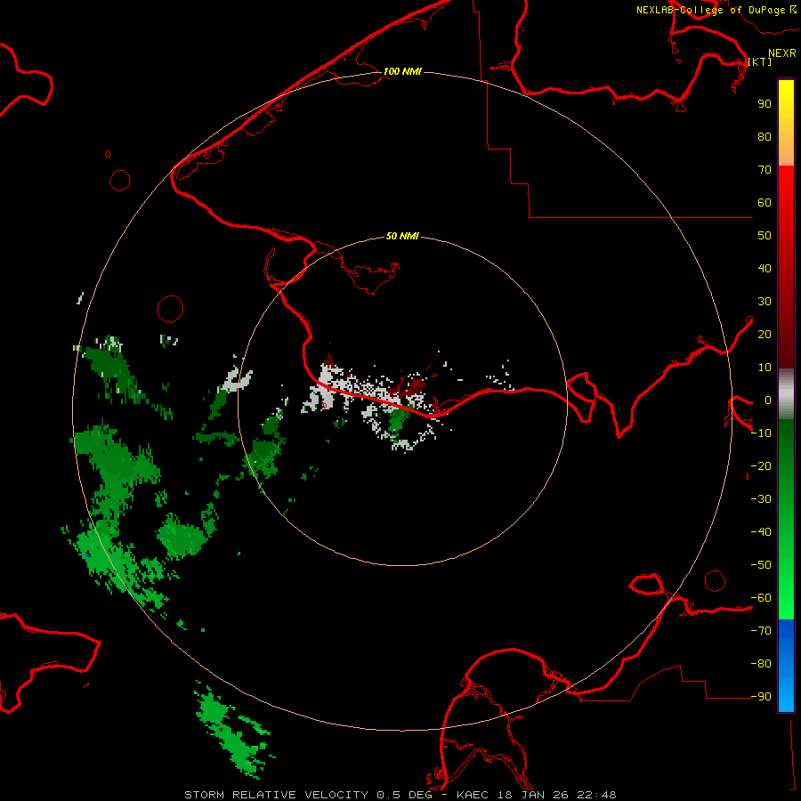Click the "90" value on the velocity scale
Screen dimensions: 801x801
tap(765, 104)
